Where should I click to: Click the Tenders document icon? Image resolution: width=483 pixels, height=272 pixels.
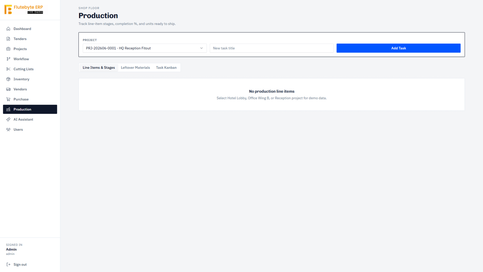tap(8, 39)
